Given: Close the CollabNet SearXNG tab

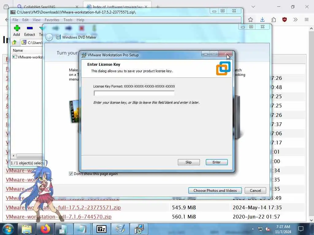Looking at the screenshot, I should click(x=77, y=7).
